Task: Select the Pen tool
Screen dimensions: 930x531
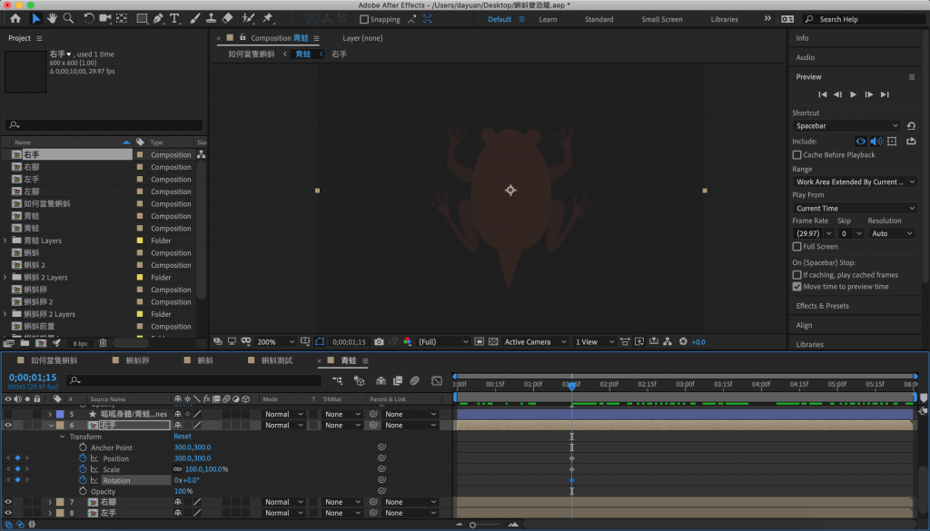Action: [x=158, y=18]
